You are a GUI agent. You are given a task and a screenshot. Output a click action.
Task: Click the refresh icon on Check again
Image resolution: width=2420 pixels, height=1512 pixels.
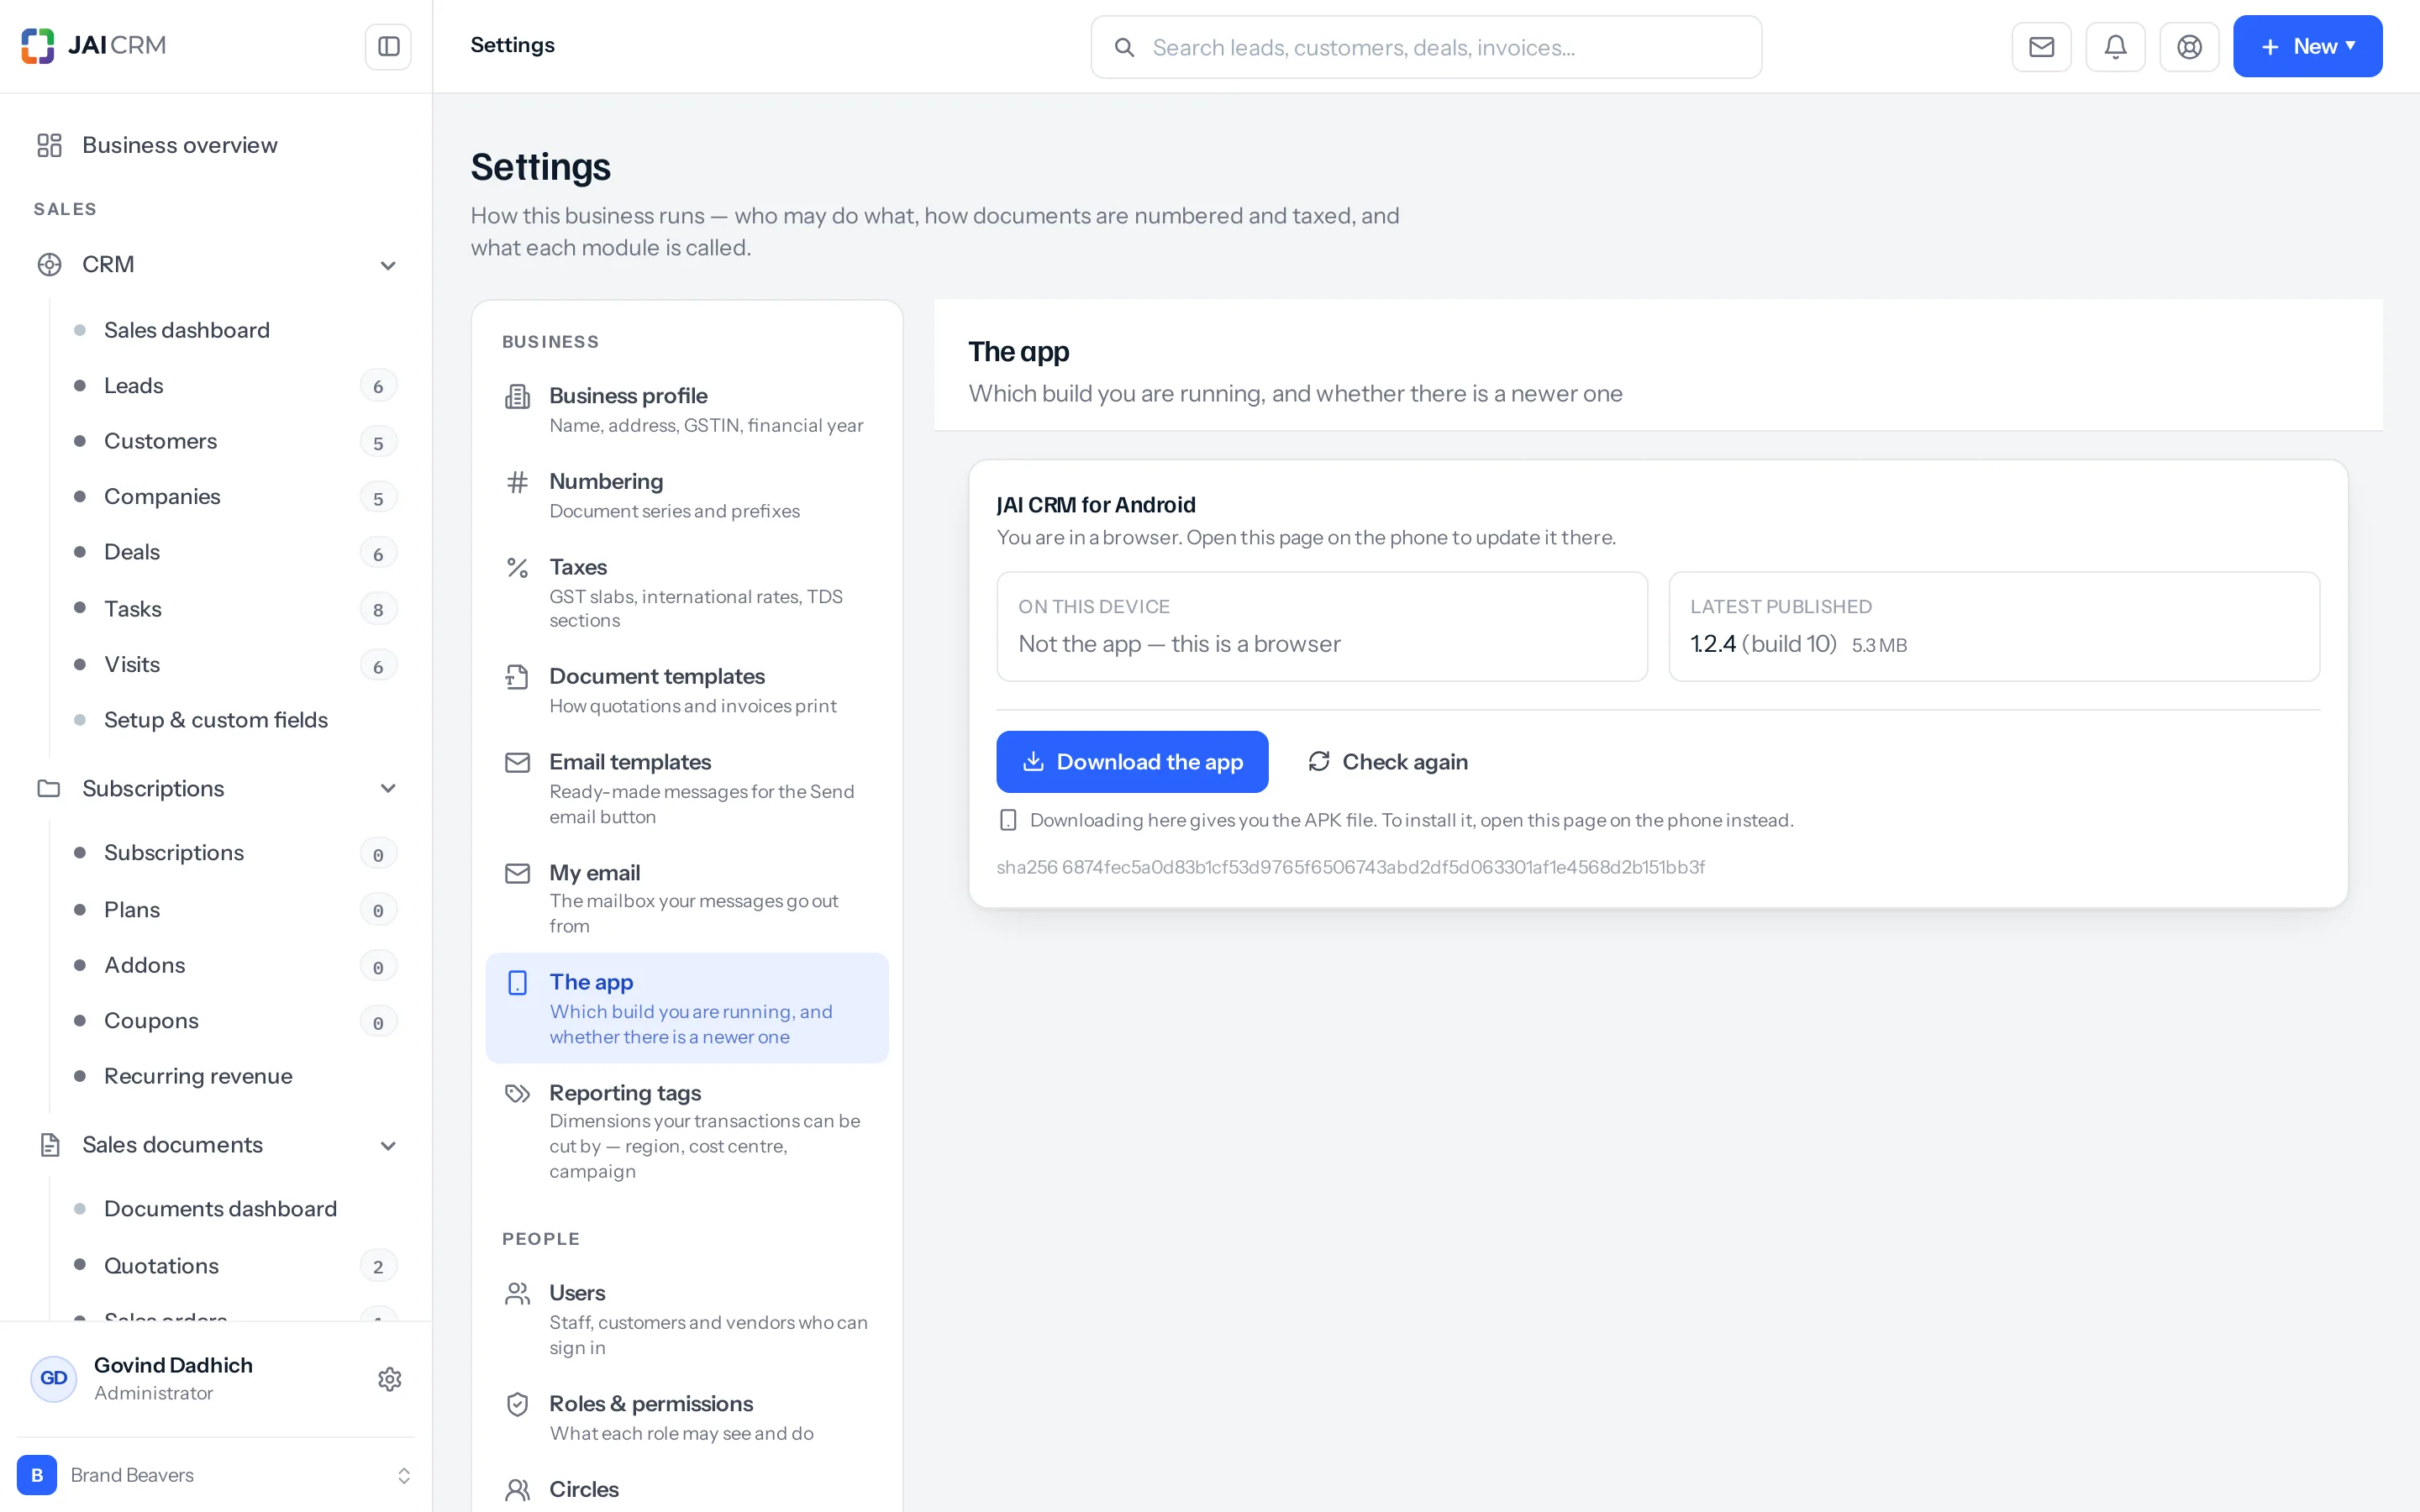(1319, 761)
